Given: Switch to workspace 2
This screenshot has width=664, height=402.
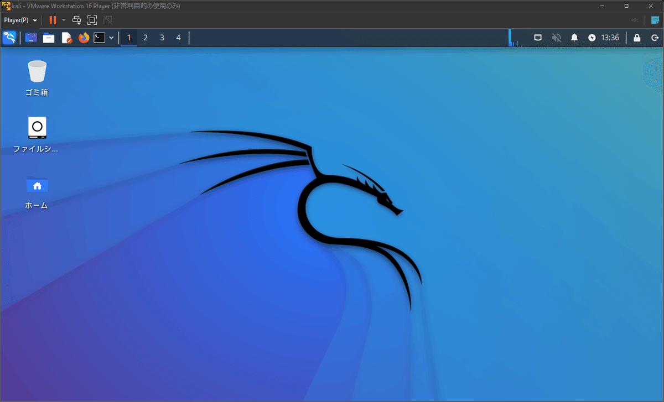Looking at the screenshot, I should pos(146,38).
